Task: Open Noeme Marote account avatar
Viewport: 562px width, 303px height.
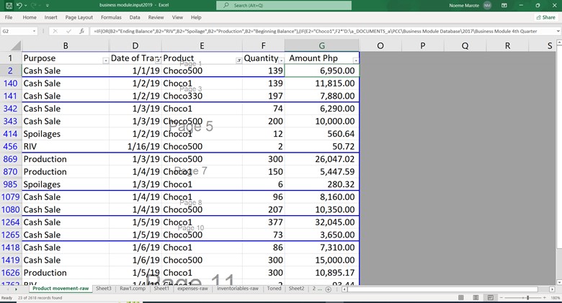Action: 487,5
